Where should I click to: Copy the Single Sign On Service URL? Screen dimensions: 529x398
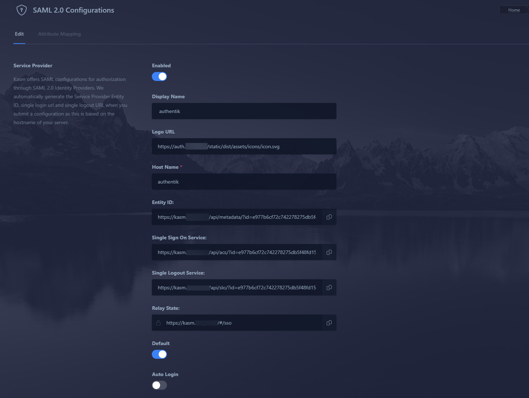coord(329,252)
